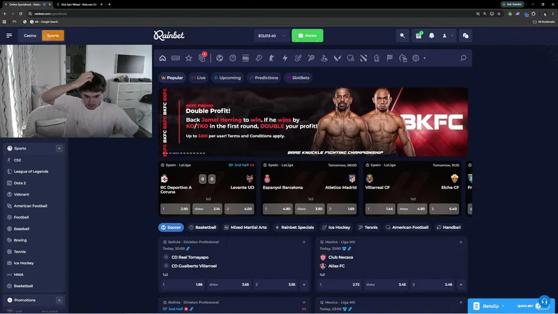Screen dimensions: 558x314
Task: Open live events icon in sports bar
Action: (176, 58)
